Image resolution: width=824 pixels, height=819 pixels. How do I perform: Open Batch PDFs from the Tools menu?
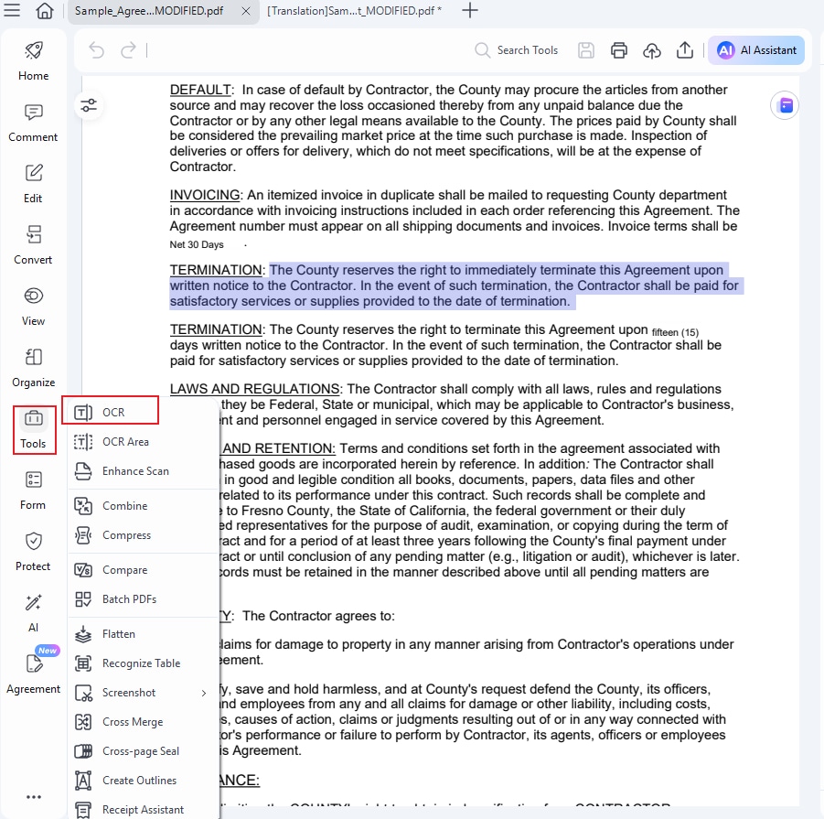(x=143, y=599)
